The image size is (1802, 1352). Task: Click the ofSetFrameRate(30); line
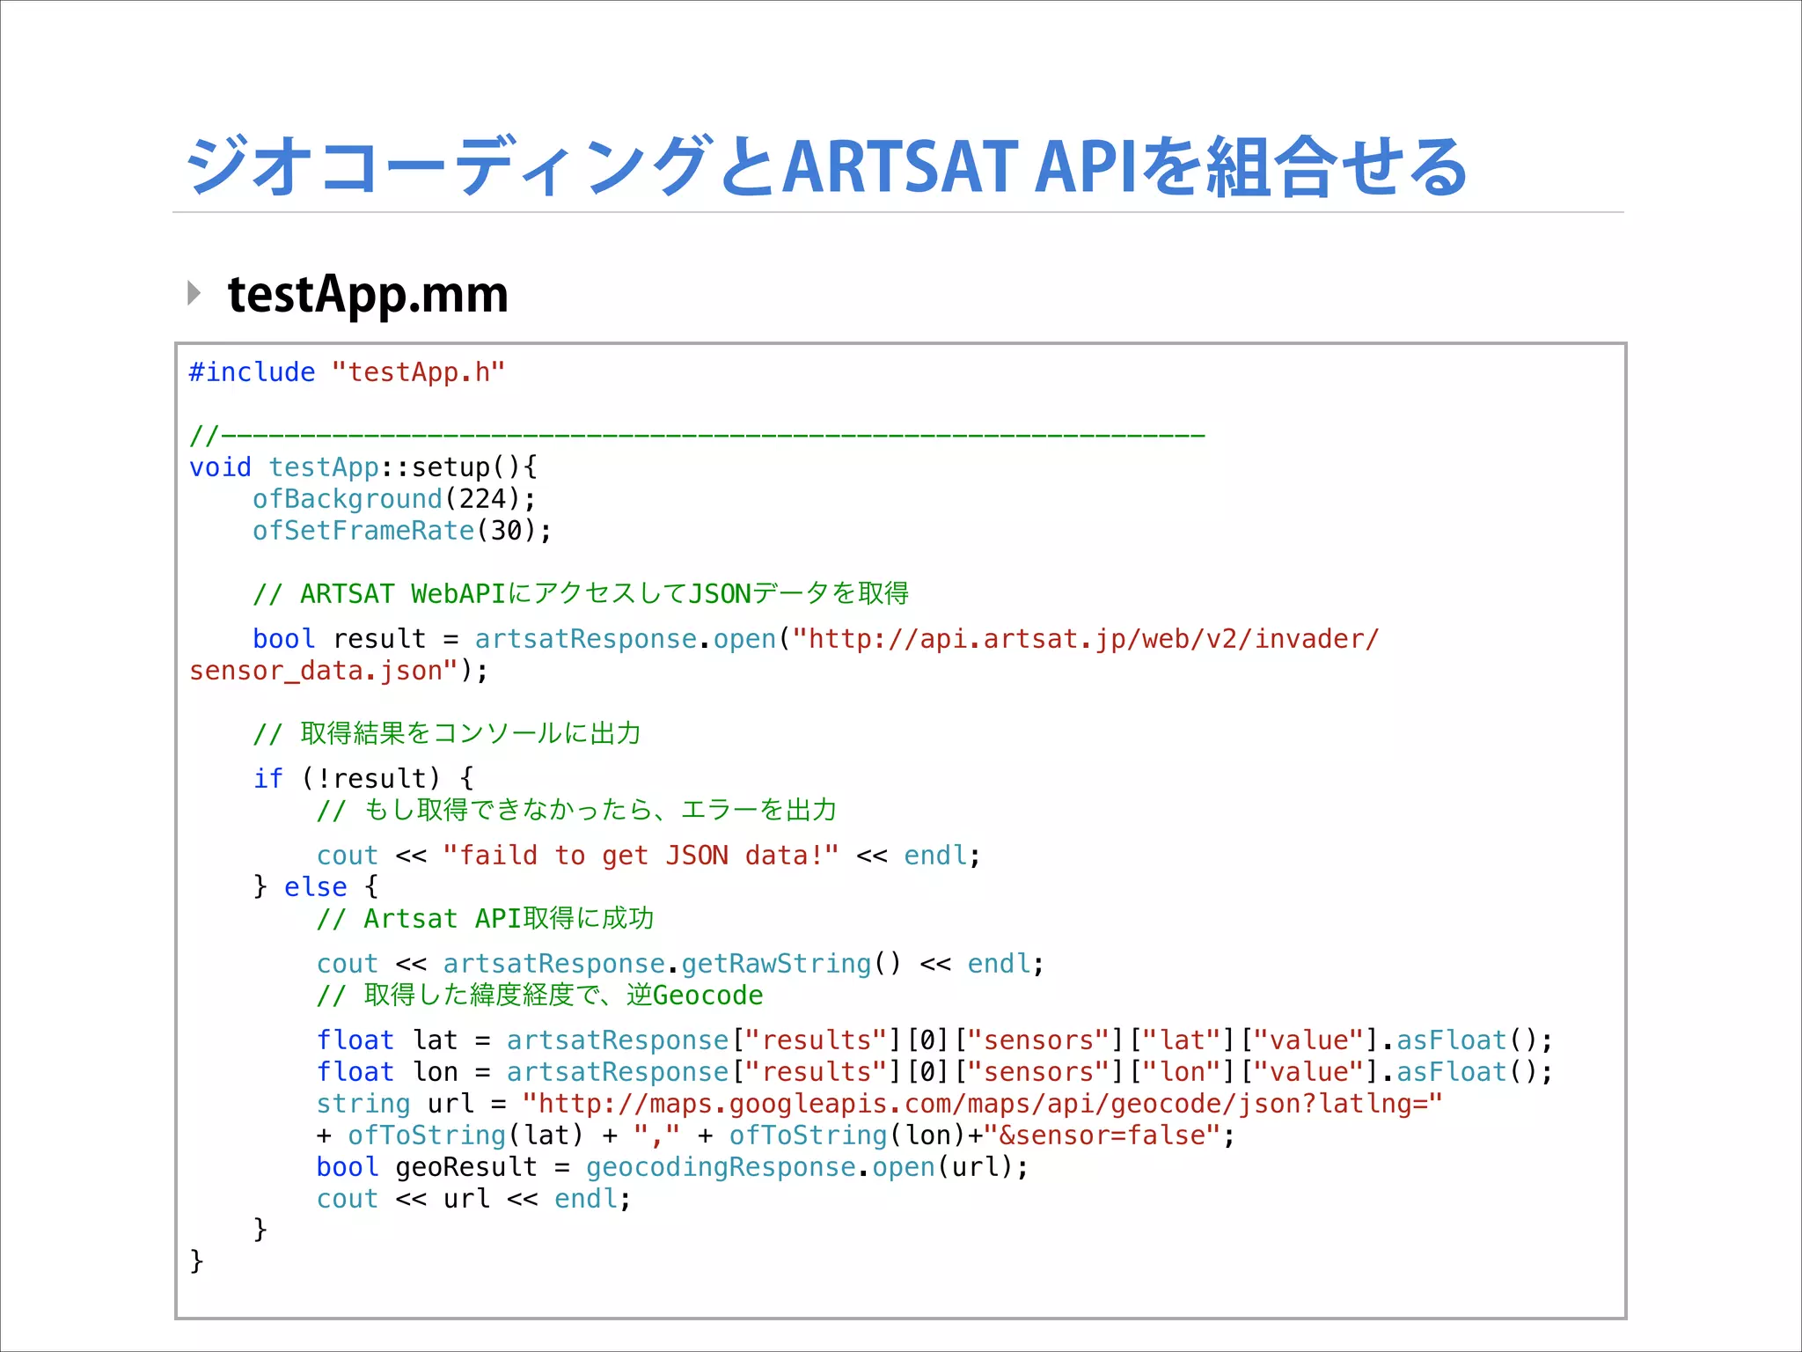pos(402,531)
